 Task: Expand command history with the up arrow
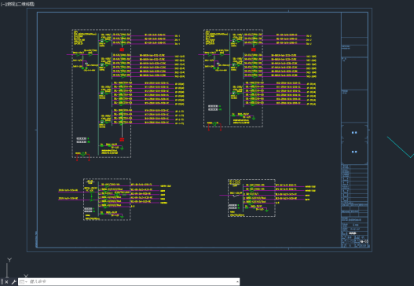click(x=237, y=282)
